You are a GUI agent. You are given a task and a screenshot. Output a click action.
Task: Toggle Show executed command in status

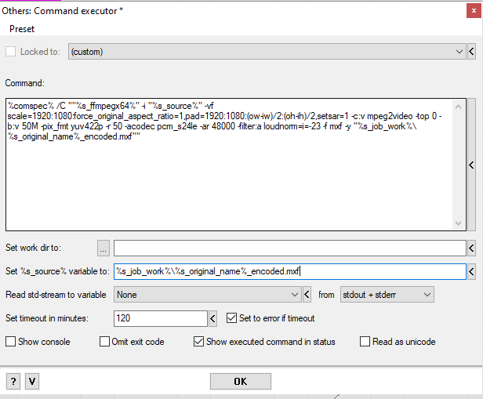click(x=198, y=342)
